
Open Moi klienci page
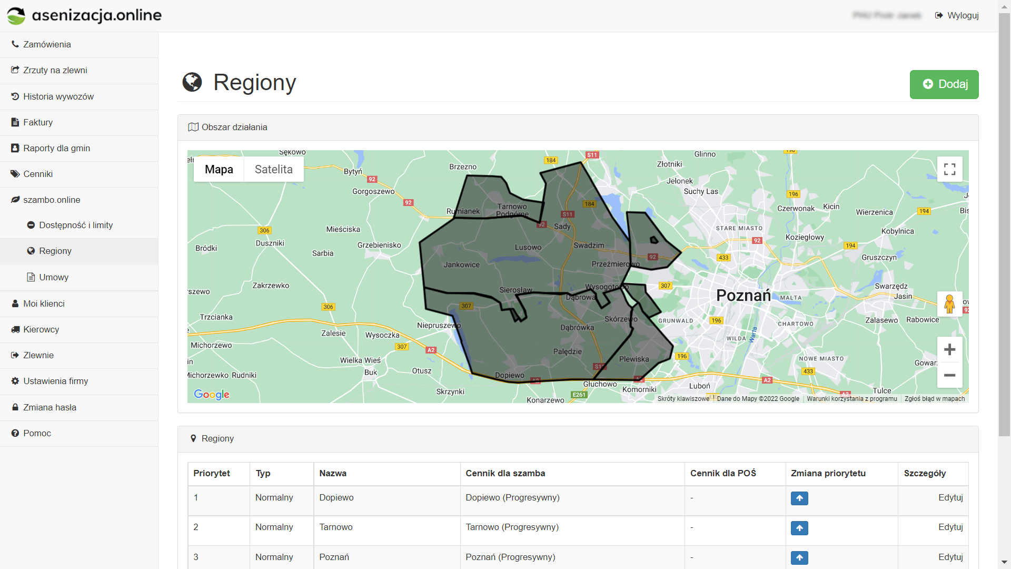point(79,303)
